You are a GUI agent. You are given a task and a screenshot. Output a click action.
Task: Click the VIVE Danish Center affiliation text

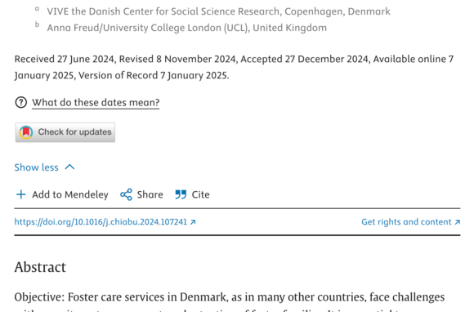pyautogui.click(x=218, y=11)
